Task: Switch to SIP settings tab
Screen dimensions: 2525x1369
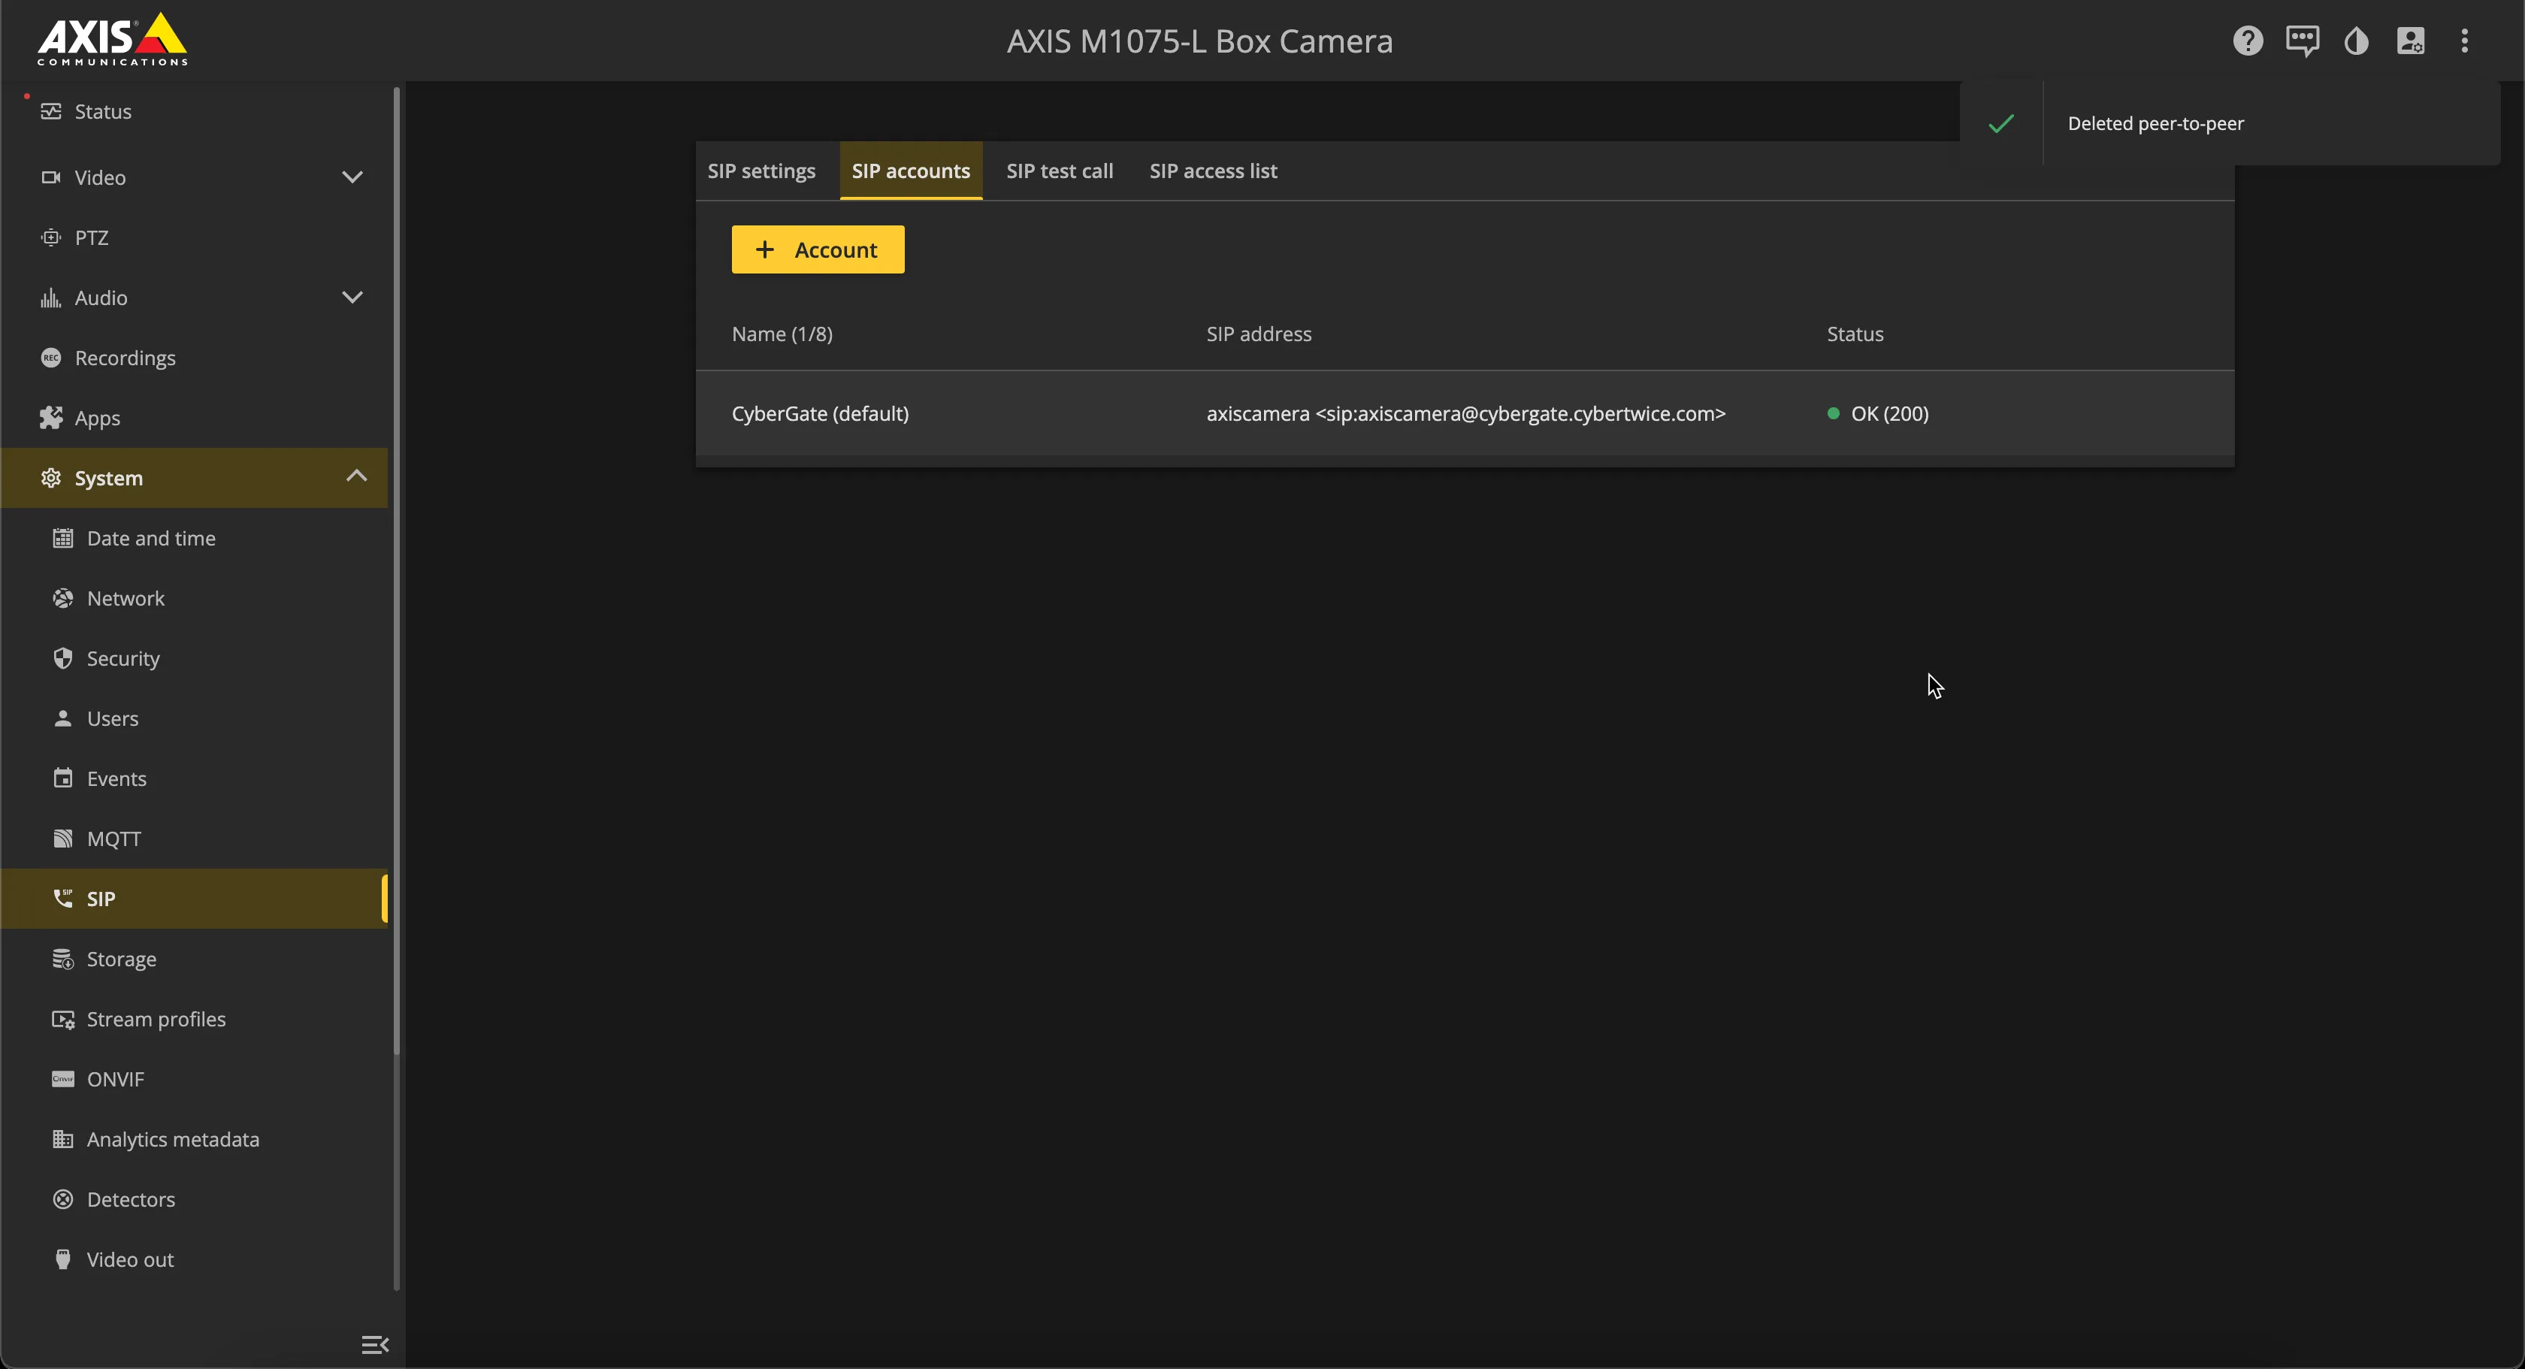Action: tap(761, 171)
